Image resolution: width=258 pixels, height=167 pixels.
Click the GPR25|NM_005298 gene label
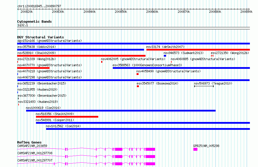(206, 146)
